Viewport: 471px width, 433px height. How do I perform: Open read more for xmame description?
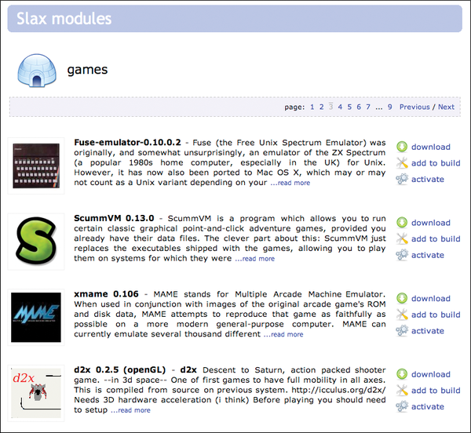[x=283, y=334]
